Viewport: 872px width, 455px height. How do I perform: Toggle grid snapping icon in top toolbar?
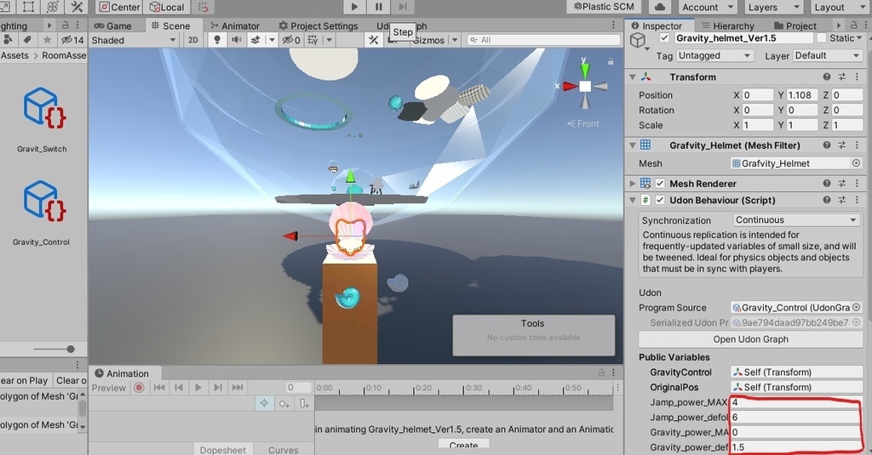point(203,7)
